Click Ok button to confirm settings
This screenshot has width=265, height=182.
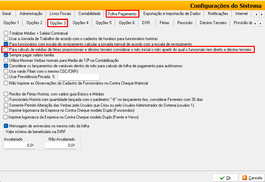(225, 178)
